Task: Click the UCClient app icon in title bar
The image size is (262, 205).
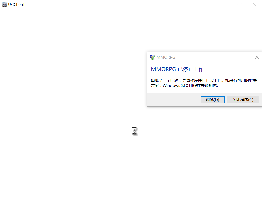Action: (x=4, y=4)
